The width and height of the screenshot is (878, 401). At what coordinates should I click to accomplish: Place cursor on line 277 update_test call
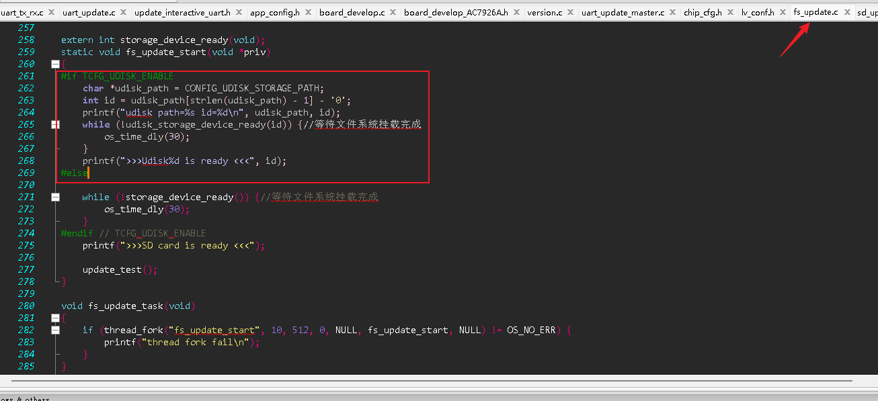pos(120,269)
